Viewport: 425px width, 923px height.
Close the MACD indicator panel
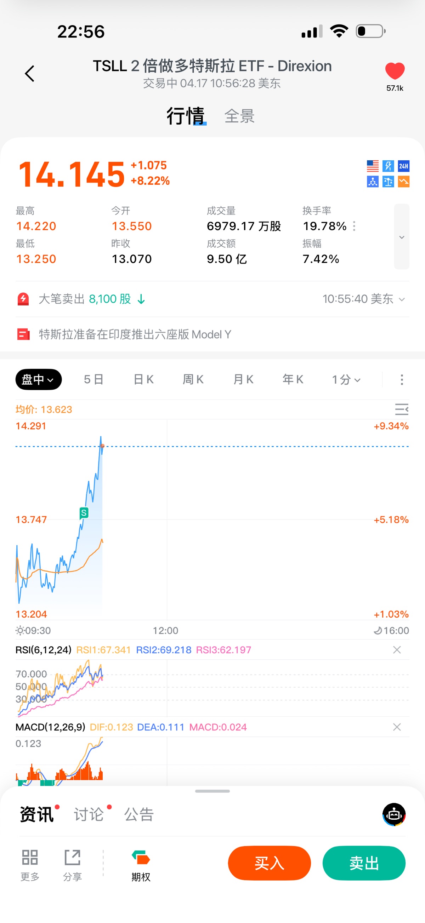coord(397,727)
